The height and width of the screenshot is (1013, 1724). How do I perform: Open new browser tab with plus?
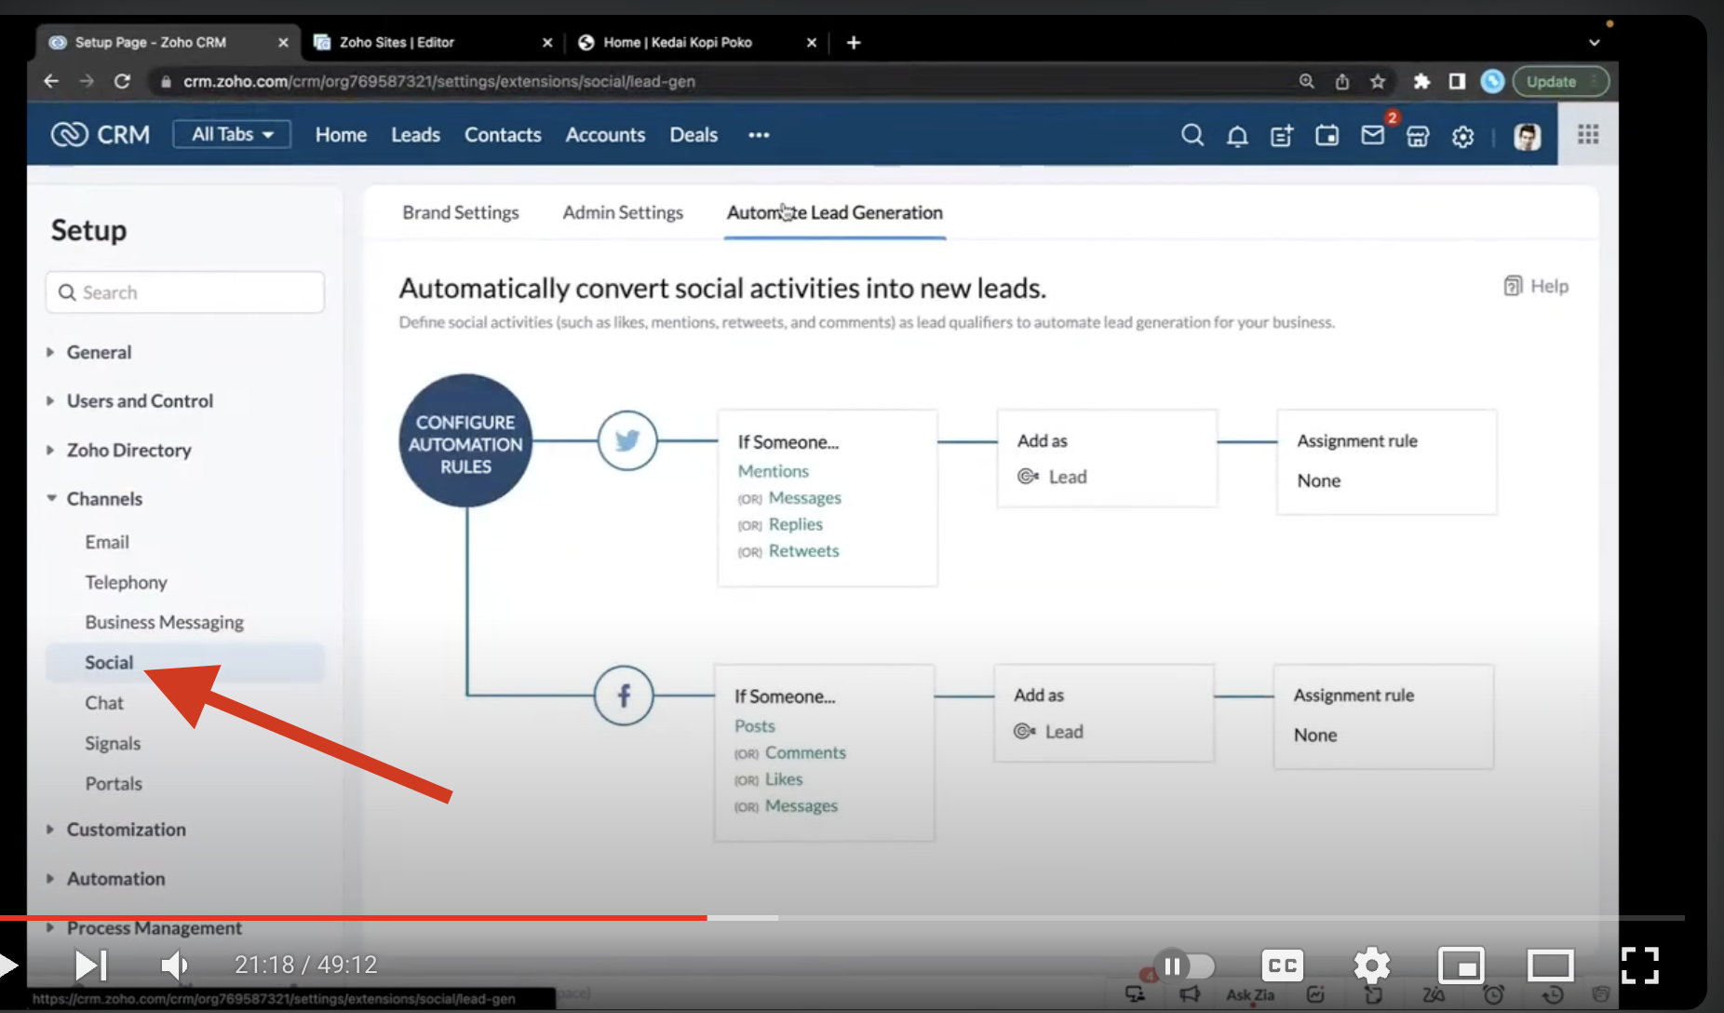(x=854, y=43)
